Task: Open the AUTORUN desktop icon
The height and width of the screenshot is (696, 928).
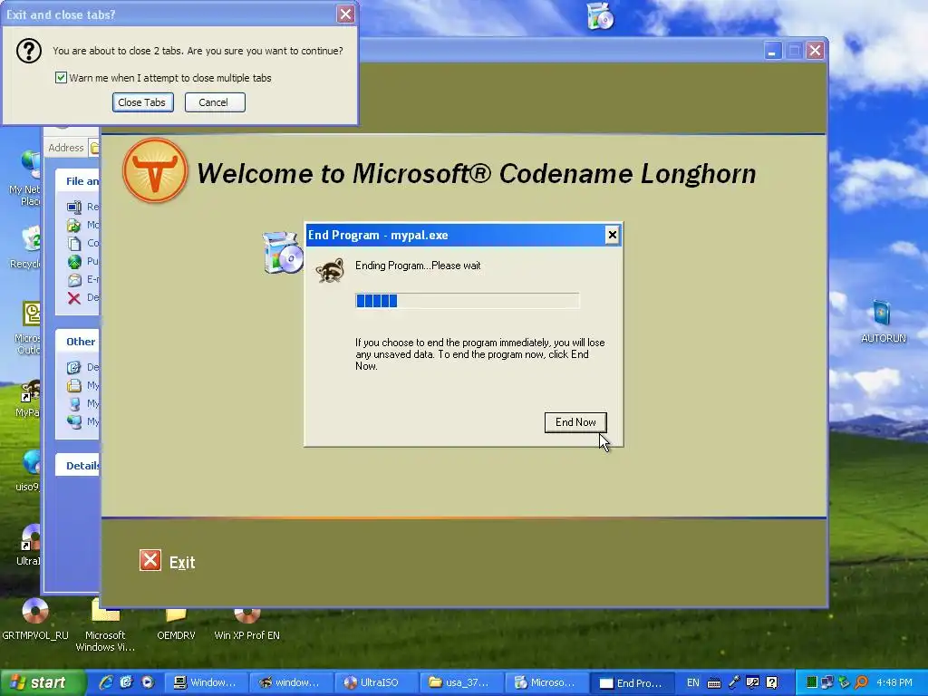Action: [x=883, y=322]
